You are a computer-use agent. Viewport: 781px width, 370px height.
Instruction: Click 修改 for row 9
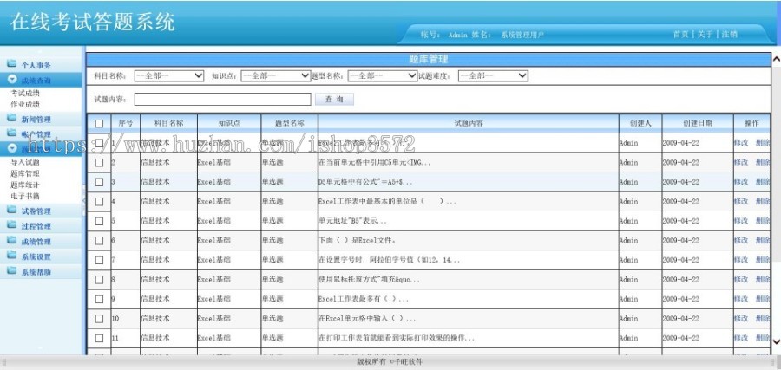click(x=741, y=299)
